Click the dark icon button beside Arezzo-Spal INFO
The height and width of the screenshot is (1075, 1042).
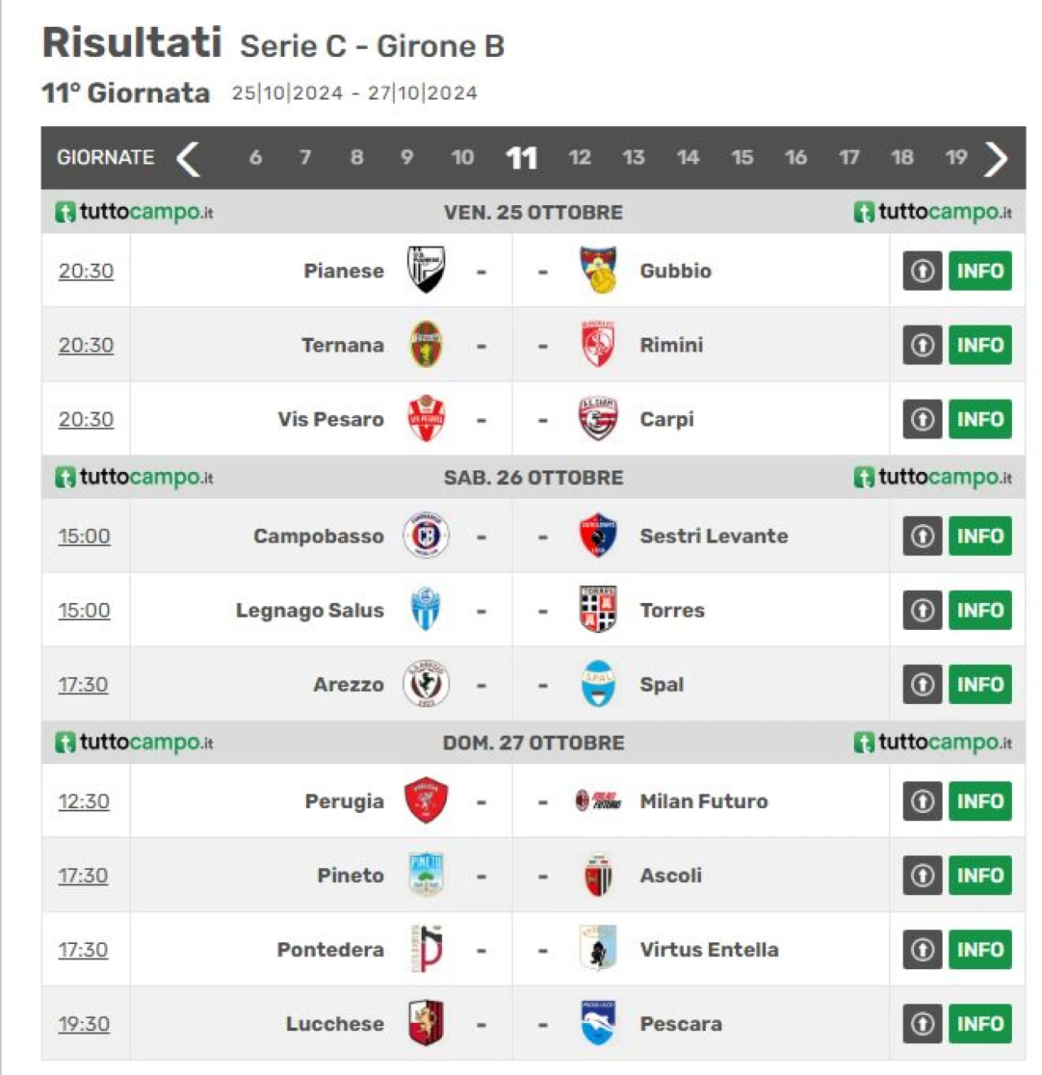click(x=922, y=684)
